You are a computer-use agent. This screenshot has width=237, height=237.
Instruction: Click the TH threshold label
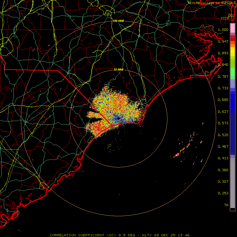(226, 205)
